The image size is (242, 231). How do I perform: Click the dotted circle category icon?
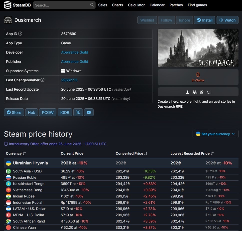tap(209, 92)
